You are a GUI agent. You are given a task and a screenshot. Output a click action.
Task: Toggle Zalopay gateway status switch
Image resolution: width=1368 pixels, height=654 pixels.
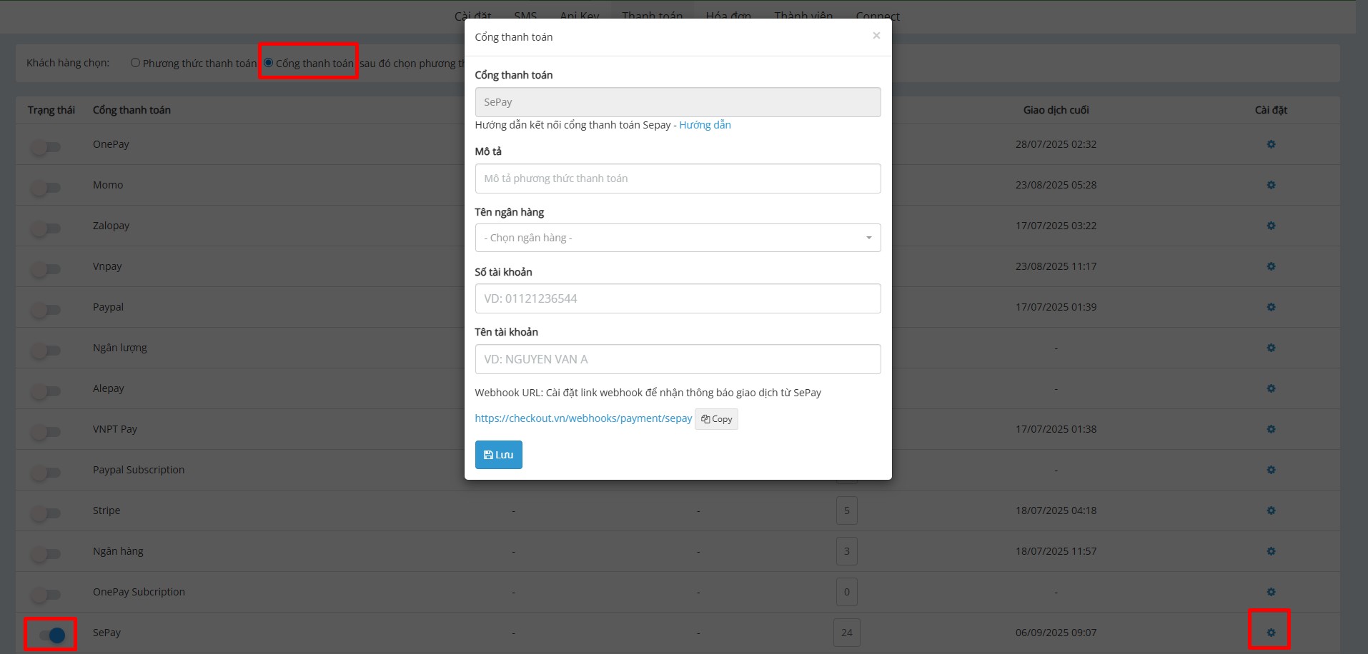click(x=46, y=228)
